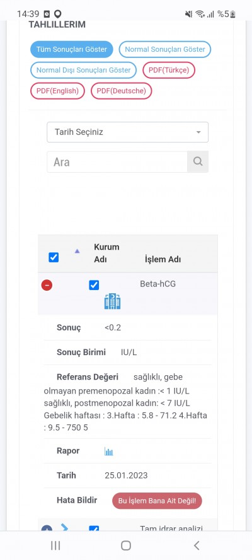
Task: Click the Ara search input field
Action: point(117,162)
